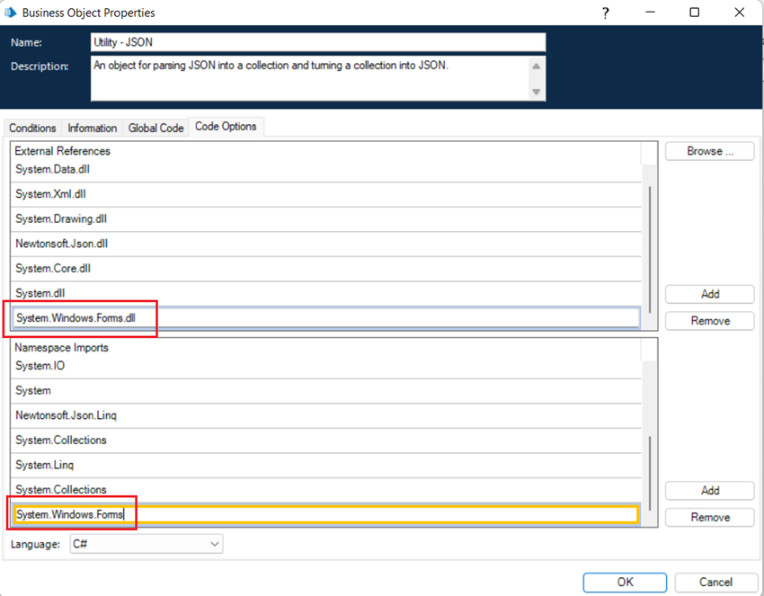The width and height of the screenshot is (764, 596).
Task: Click into the Description text box
Action: (309, 78)
